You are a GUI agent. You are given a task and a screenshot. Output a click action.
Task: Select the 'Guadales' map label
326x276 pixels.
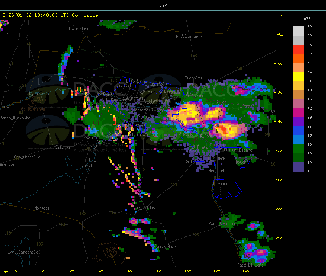coord(193,78)
